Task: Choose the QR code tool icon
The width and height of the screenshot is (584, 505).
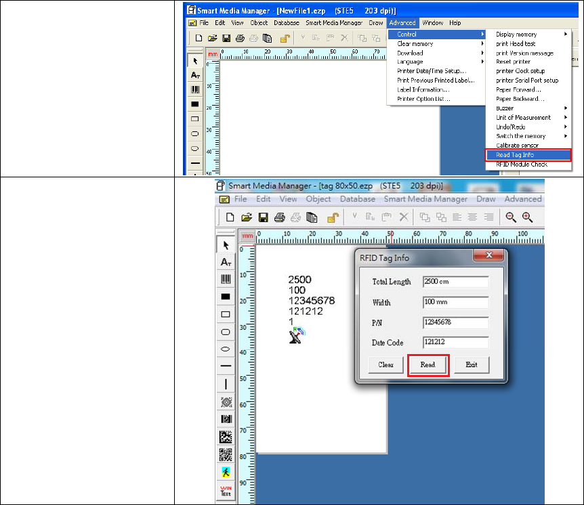Action: click(226, 454)
